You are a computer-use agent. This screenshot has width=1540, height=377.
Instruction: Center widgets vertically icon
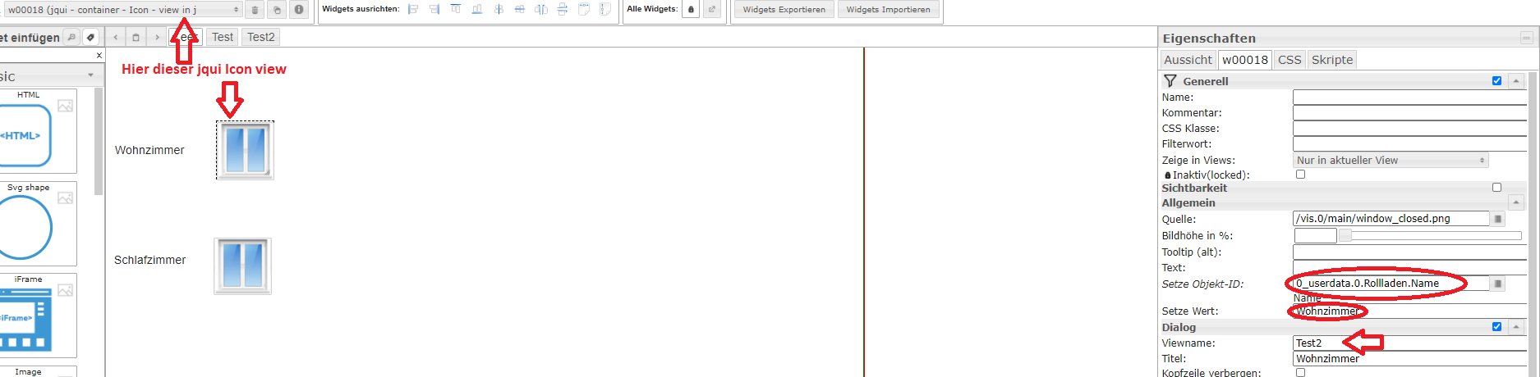[499, 9]
